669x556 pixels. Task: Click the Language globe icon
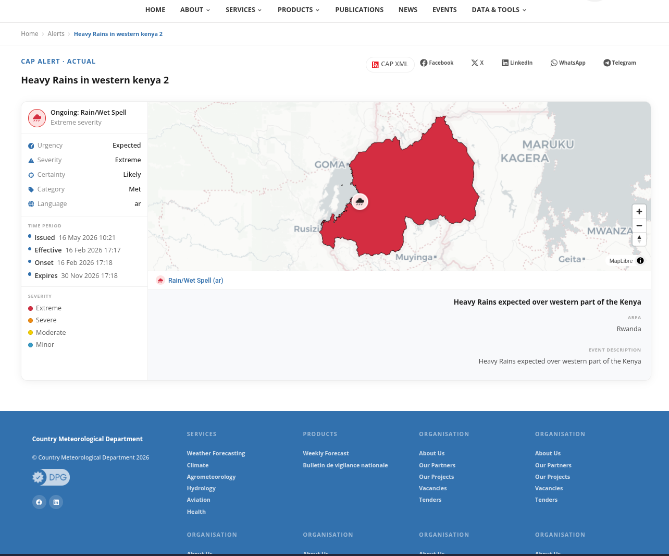(x=31, y=204)
